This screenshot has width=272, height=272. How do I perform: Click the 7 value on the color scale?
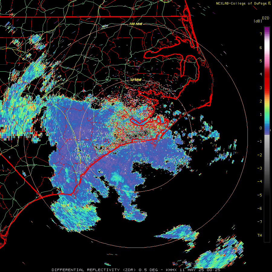click(261, 34)
